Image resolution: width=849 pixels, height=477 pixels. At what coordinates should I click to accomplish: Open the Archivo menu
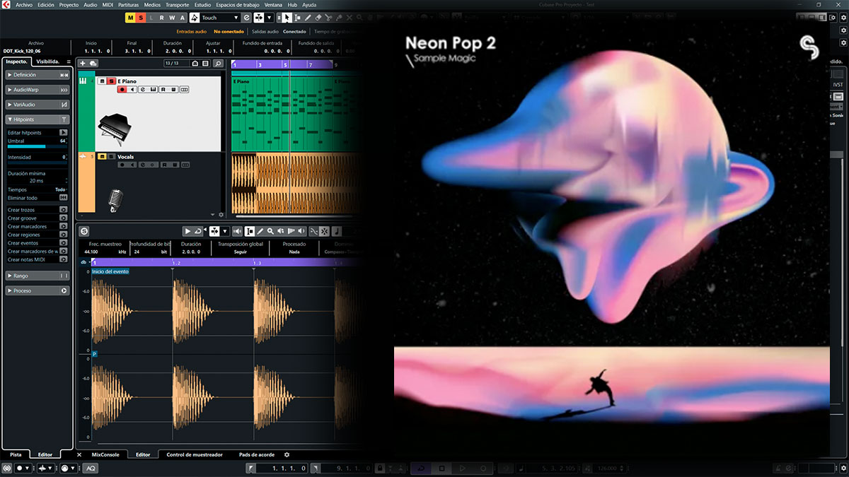click(x=24, y=5)
